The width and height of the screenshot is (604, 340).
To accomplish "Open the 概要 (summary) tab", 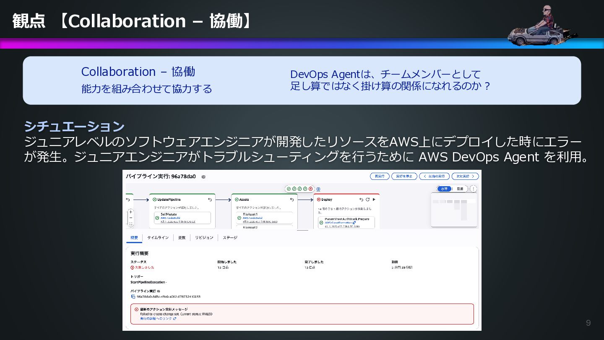I will [134, 238].
